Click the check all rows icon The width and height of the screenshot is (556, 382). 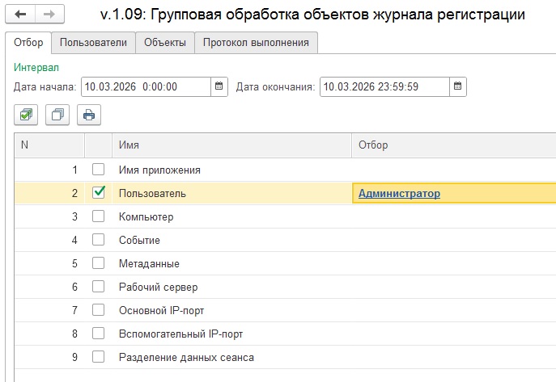pos(26,115)
